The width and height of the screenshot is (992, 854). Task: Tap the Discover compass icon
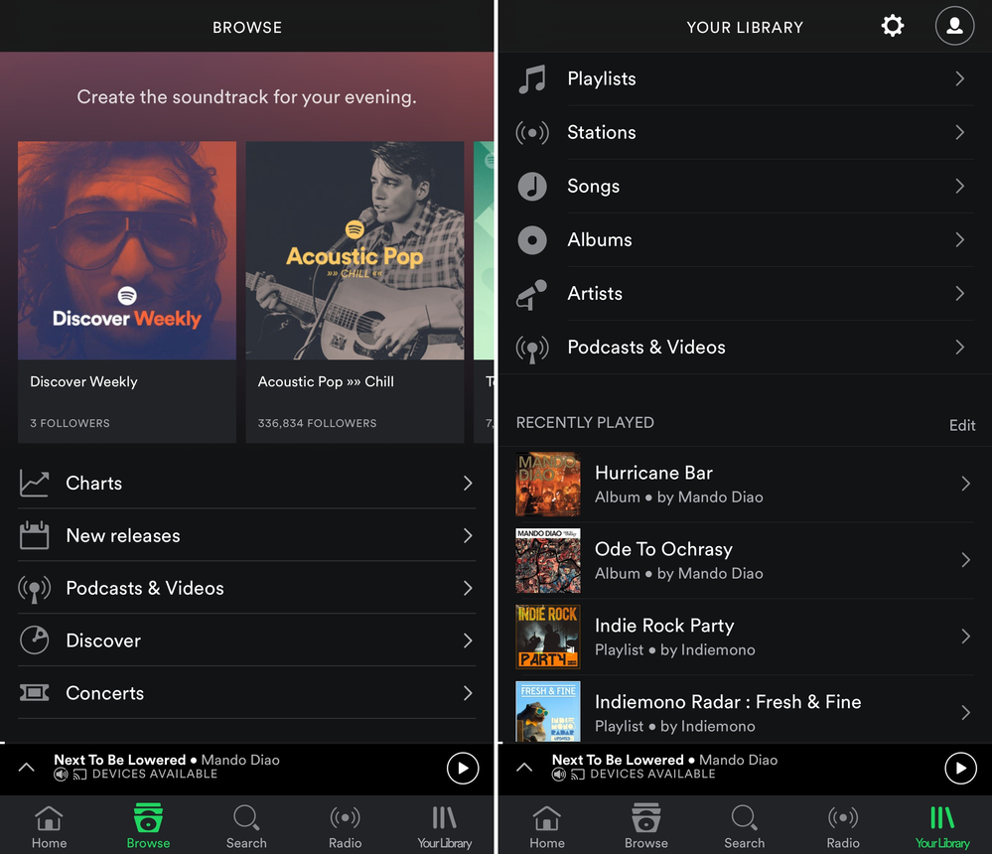[34, 640]
